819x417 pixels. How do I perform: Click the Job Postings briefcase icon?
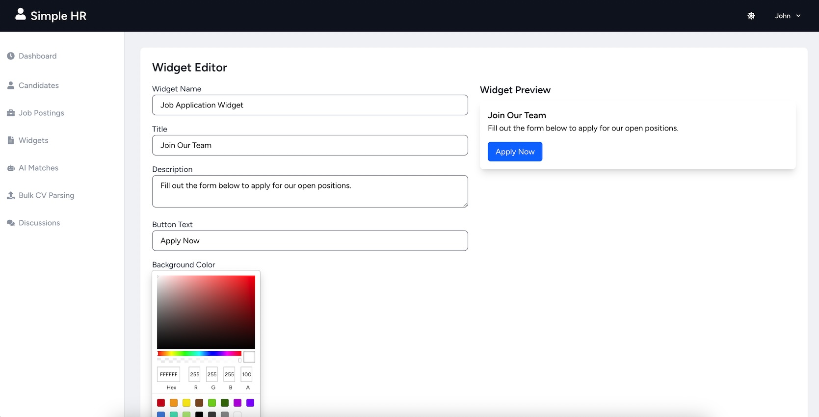(11, 113)
